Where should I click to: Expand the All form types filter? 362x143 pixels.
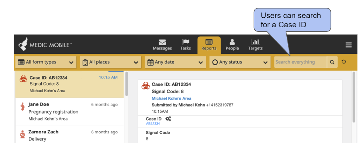[x=46, y=62]
